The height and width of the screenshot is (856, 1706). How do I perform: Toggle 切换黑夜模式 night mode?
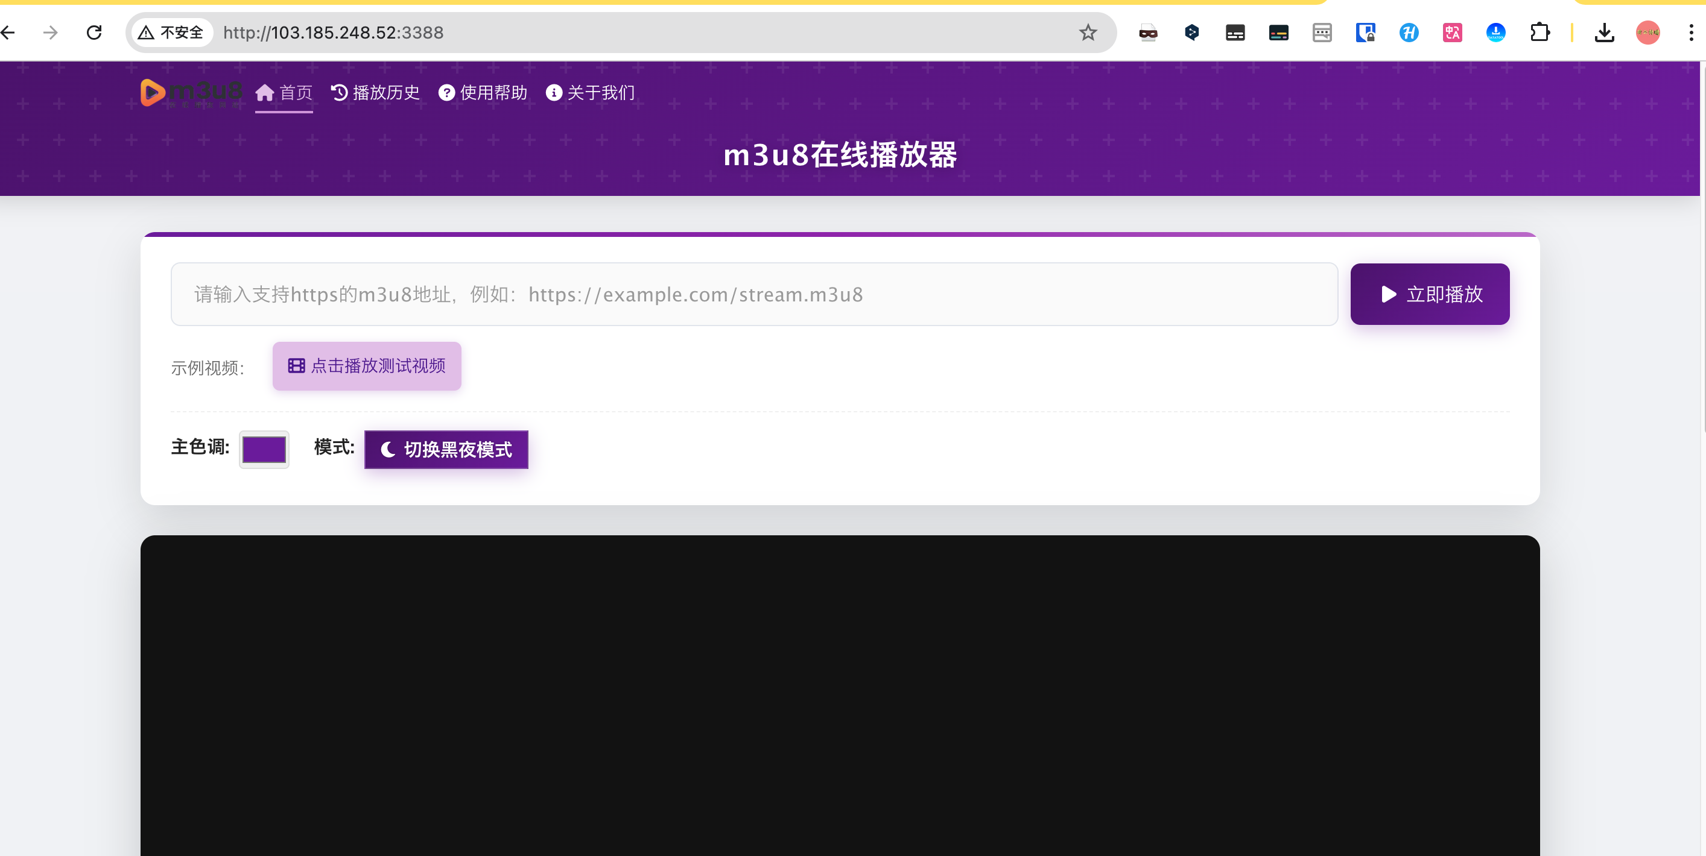(x=446, y=450)
